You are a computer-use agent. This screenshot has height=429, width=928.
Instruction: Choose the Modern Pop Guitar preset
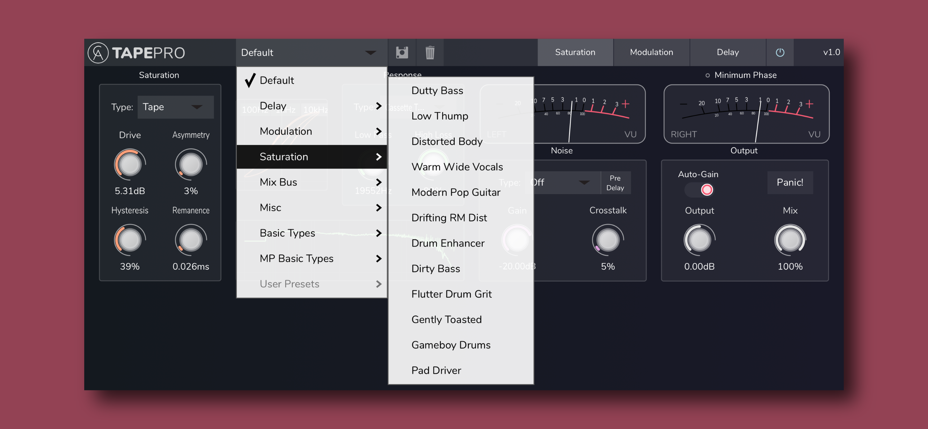coord(461,192)
